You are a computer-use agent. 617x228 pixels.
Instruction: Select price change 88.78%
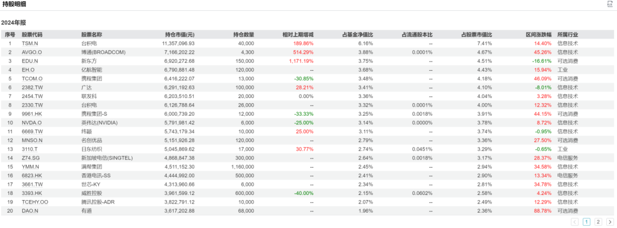[x=543, y=211]
